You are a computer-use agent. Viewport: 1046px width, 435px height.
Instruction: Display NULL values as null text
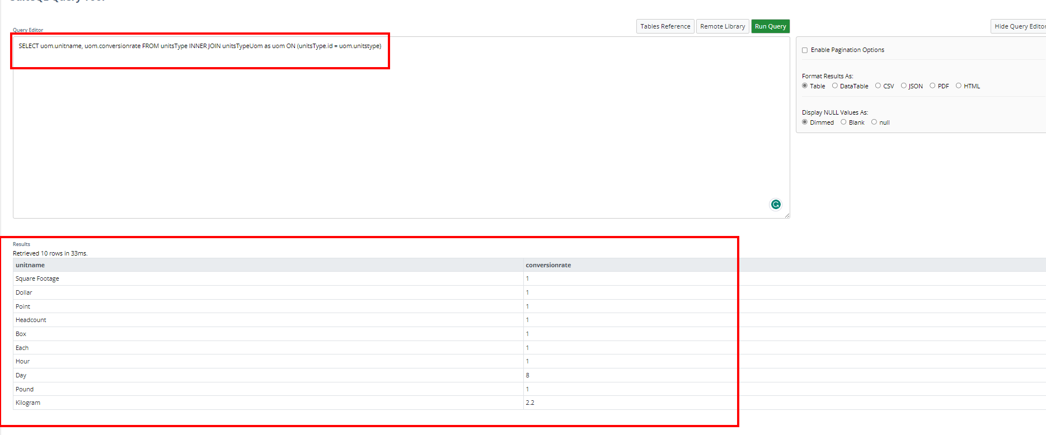tap(874, 122)
